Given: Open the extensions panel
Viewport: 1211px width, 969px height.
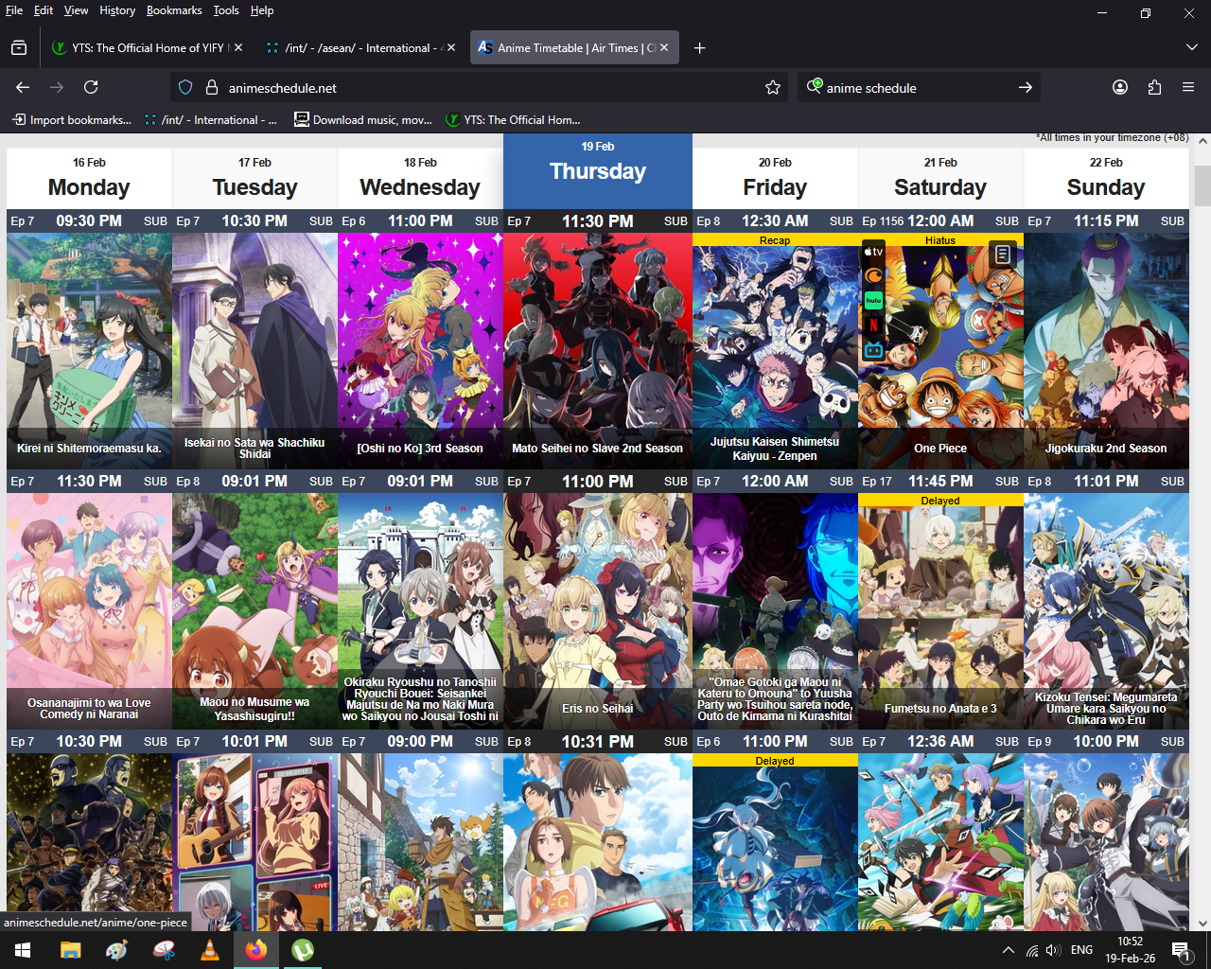Looking at the screenshot, I should pyautogui.click(x=1154, y=87).
